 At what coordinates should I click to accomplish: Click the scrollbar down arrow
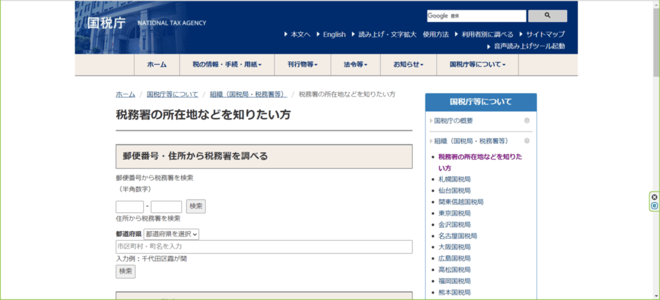tap(656, 296)
